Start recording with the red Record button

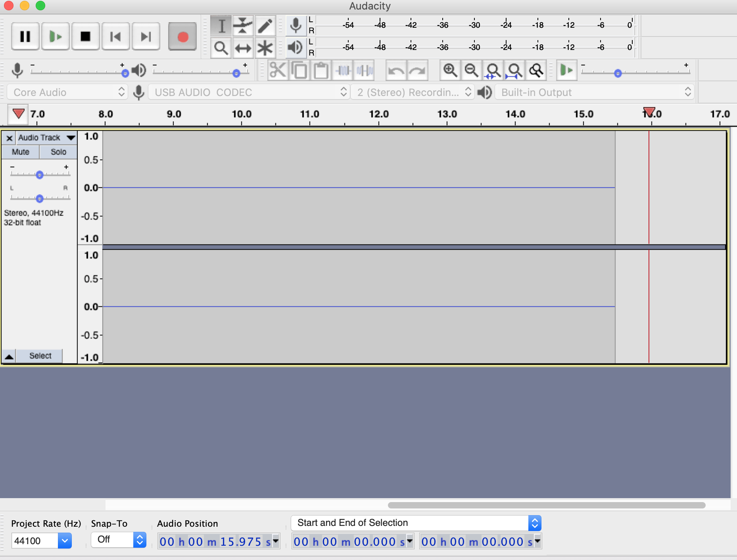tap(182, 36)
